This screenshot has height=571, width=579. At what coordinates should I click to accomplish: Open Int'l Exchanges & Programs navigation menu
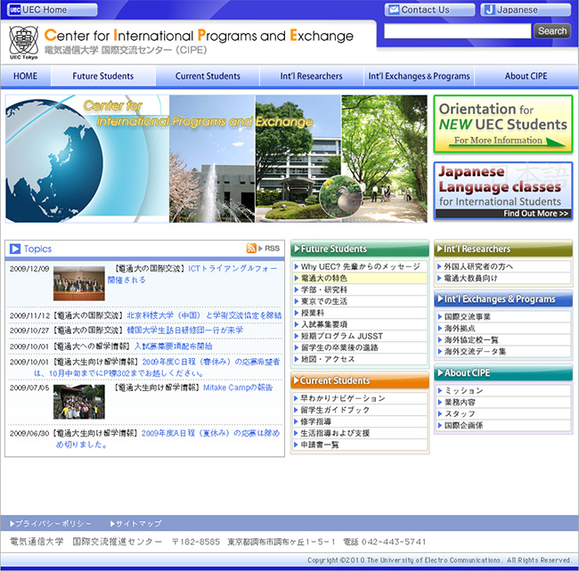coord(420,76)
